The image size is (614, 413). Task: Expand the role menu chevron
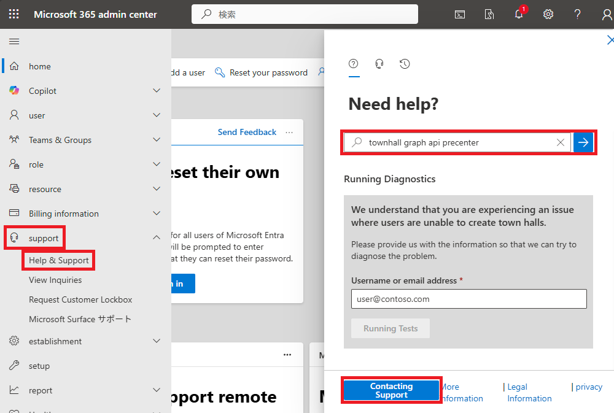point(157,164)
